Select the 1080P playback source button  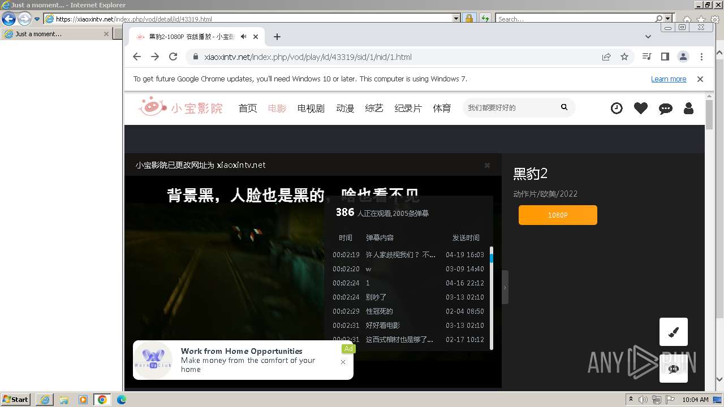[558, 215]
